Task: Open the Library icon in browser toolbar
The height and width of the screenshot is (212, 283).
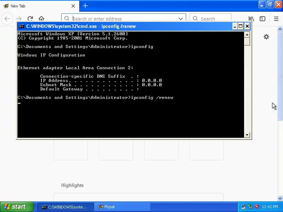Action: 251,19
